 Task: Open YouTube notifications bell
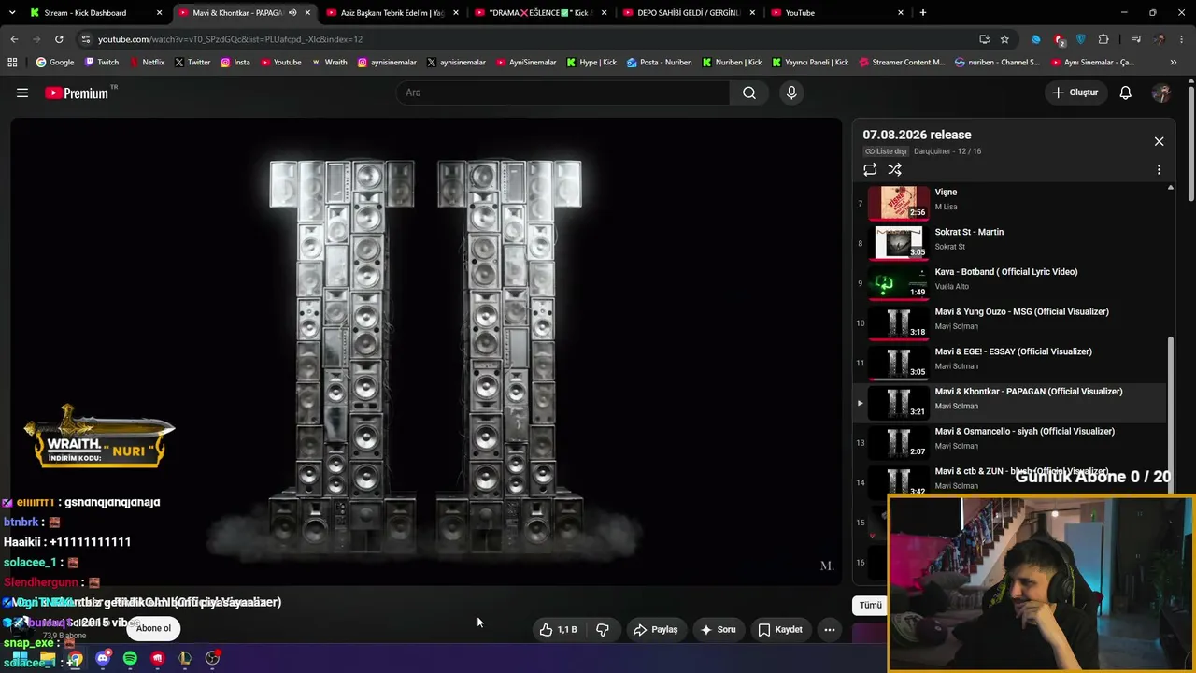1126,93
